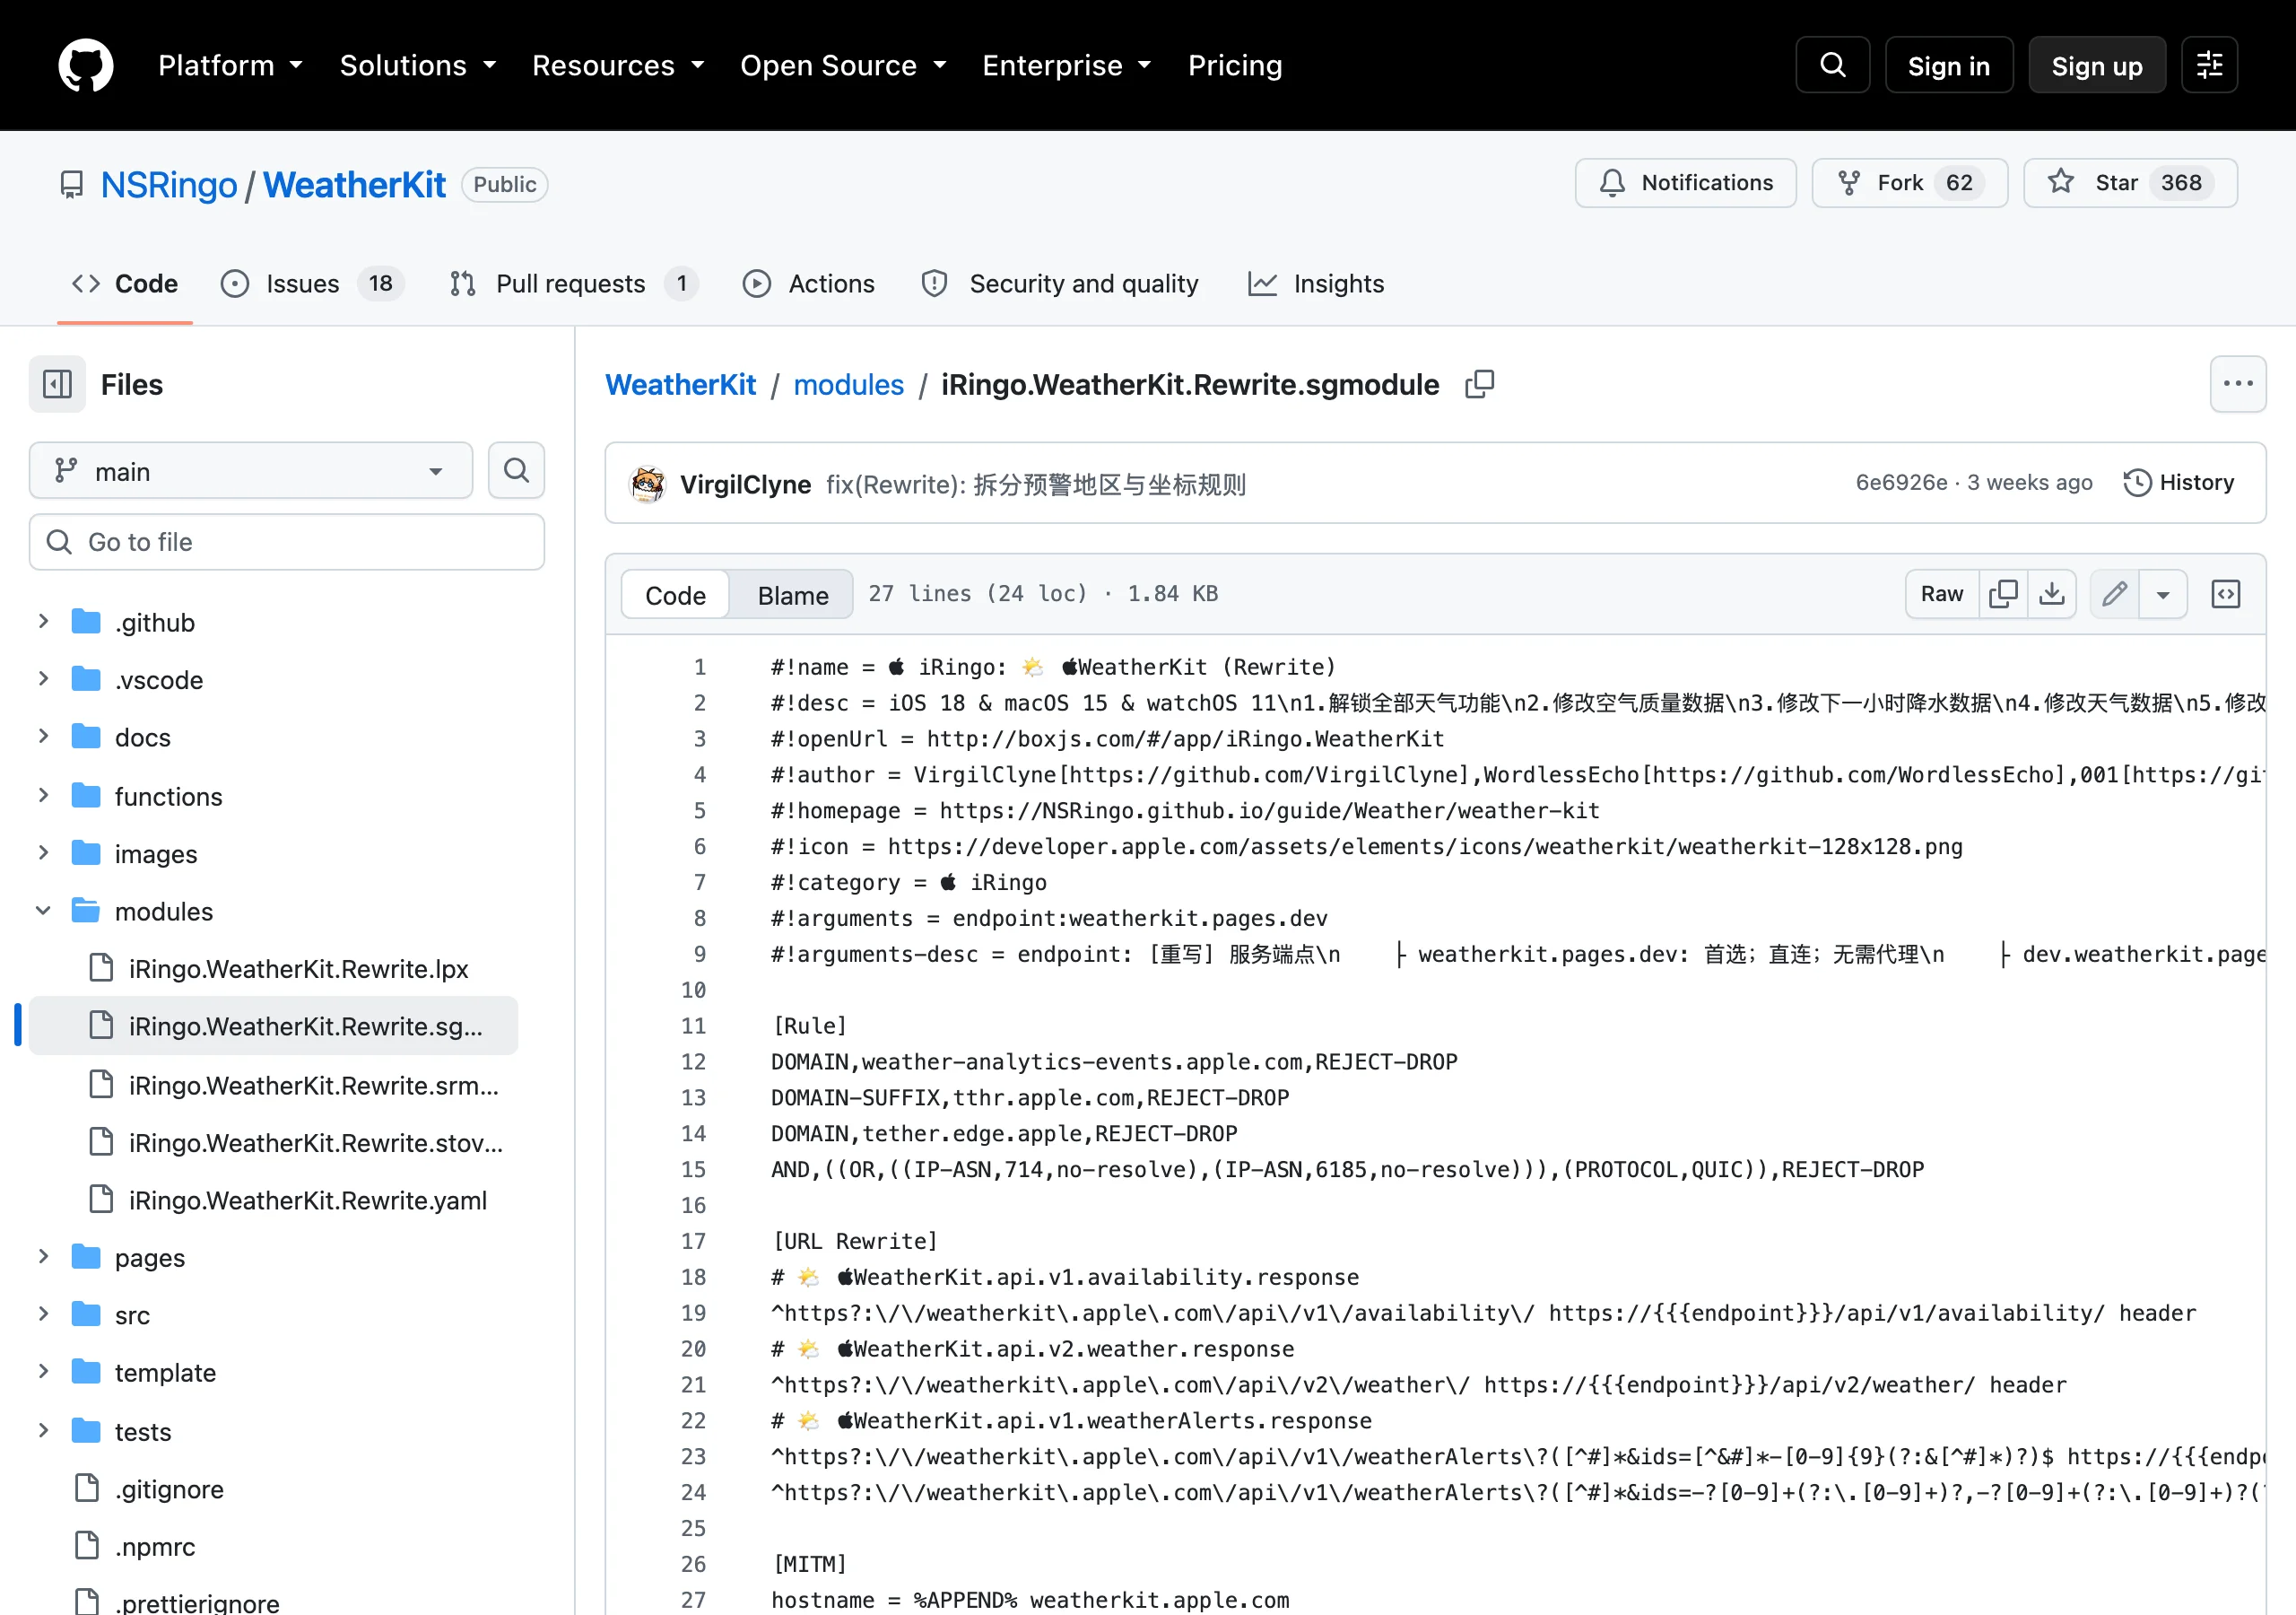Open the commit History
This screenshot has height=1615, width=2296.
(x=2179, y=484)
